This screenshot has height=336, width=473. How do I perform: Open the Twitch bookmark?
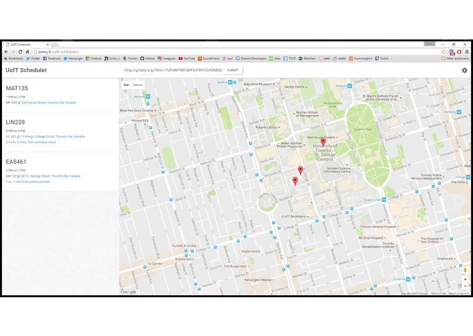tap(382, 58)
